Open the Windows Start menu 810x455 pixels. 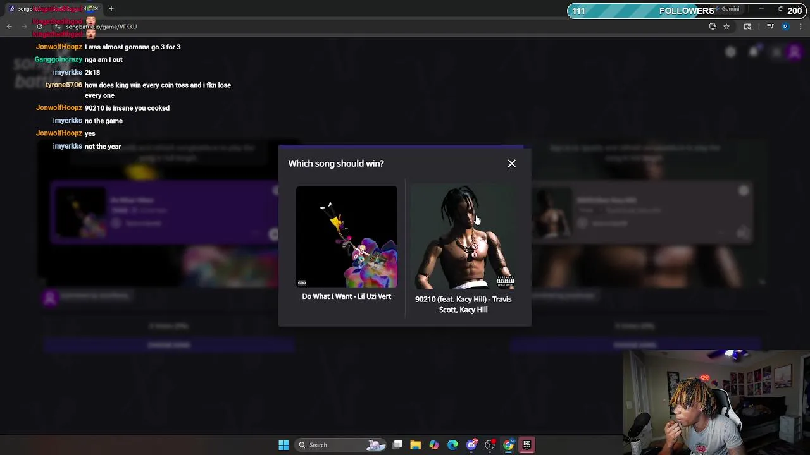point(283,445)
